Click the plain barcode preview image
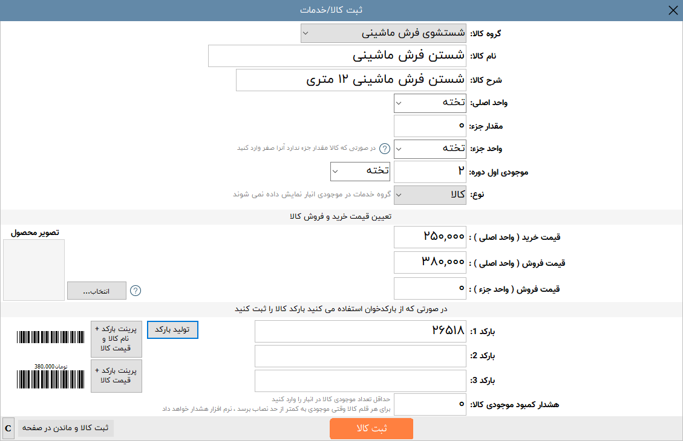 pyautogui.click(x=51, y=337)
